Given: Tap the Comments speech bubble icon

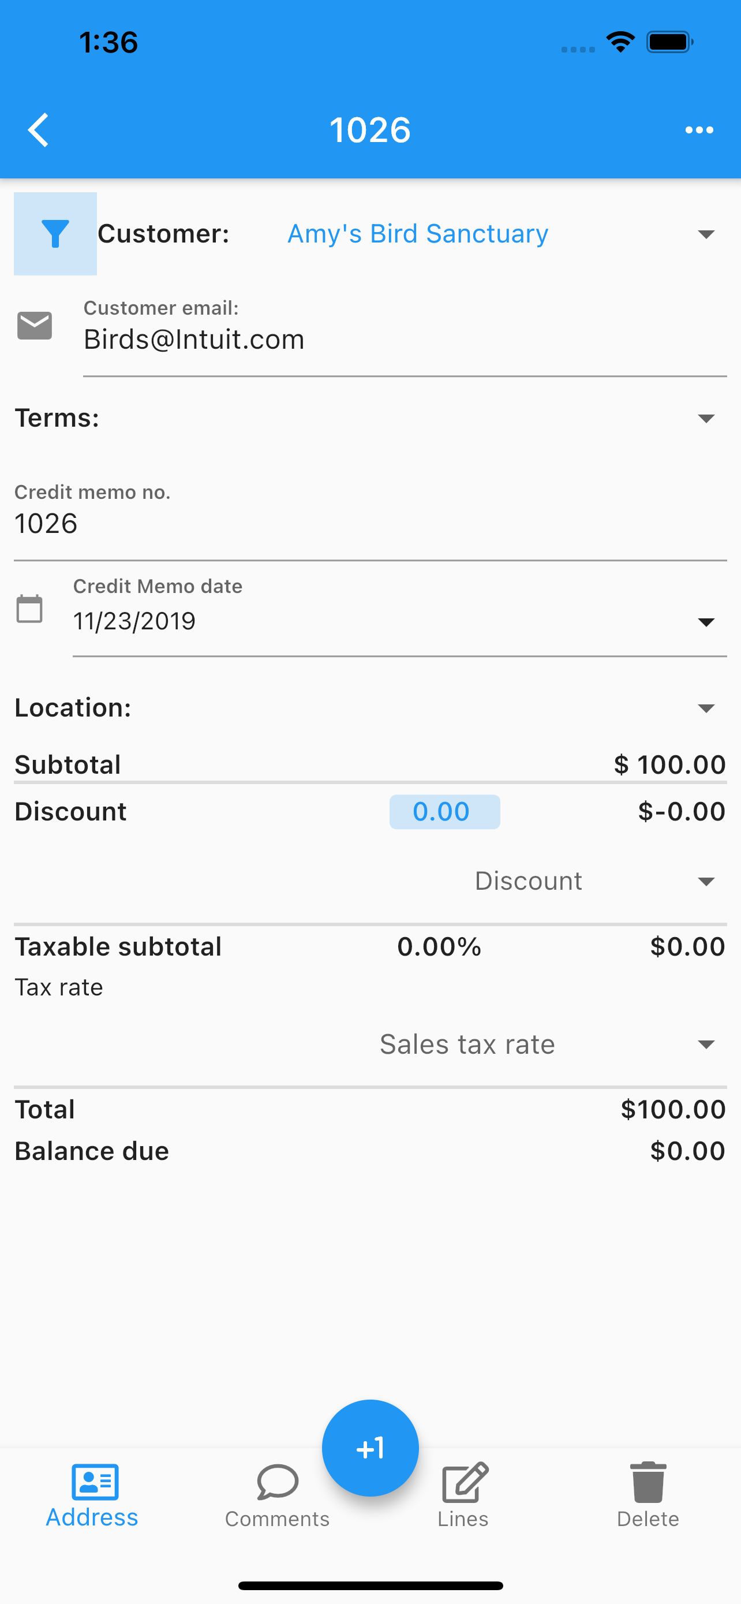Looking at the screenshot, I should pos(278,1483).
